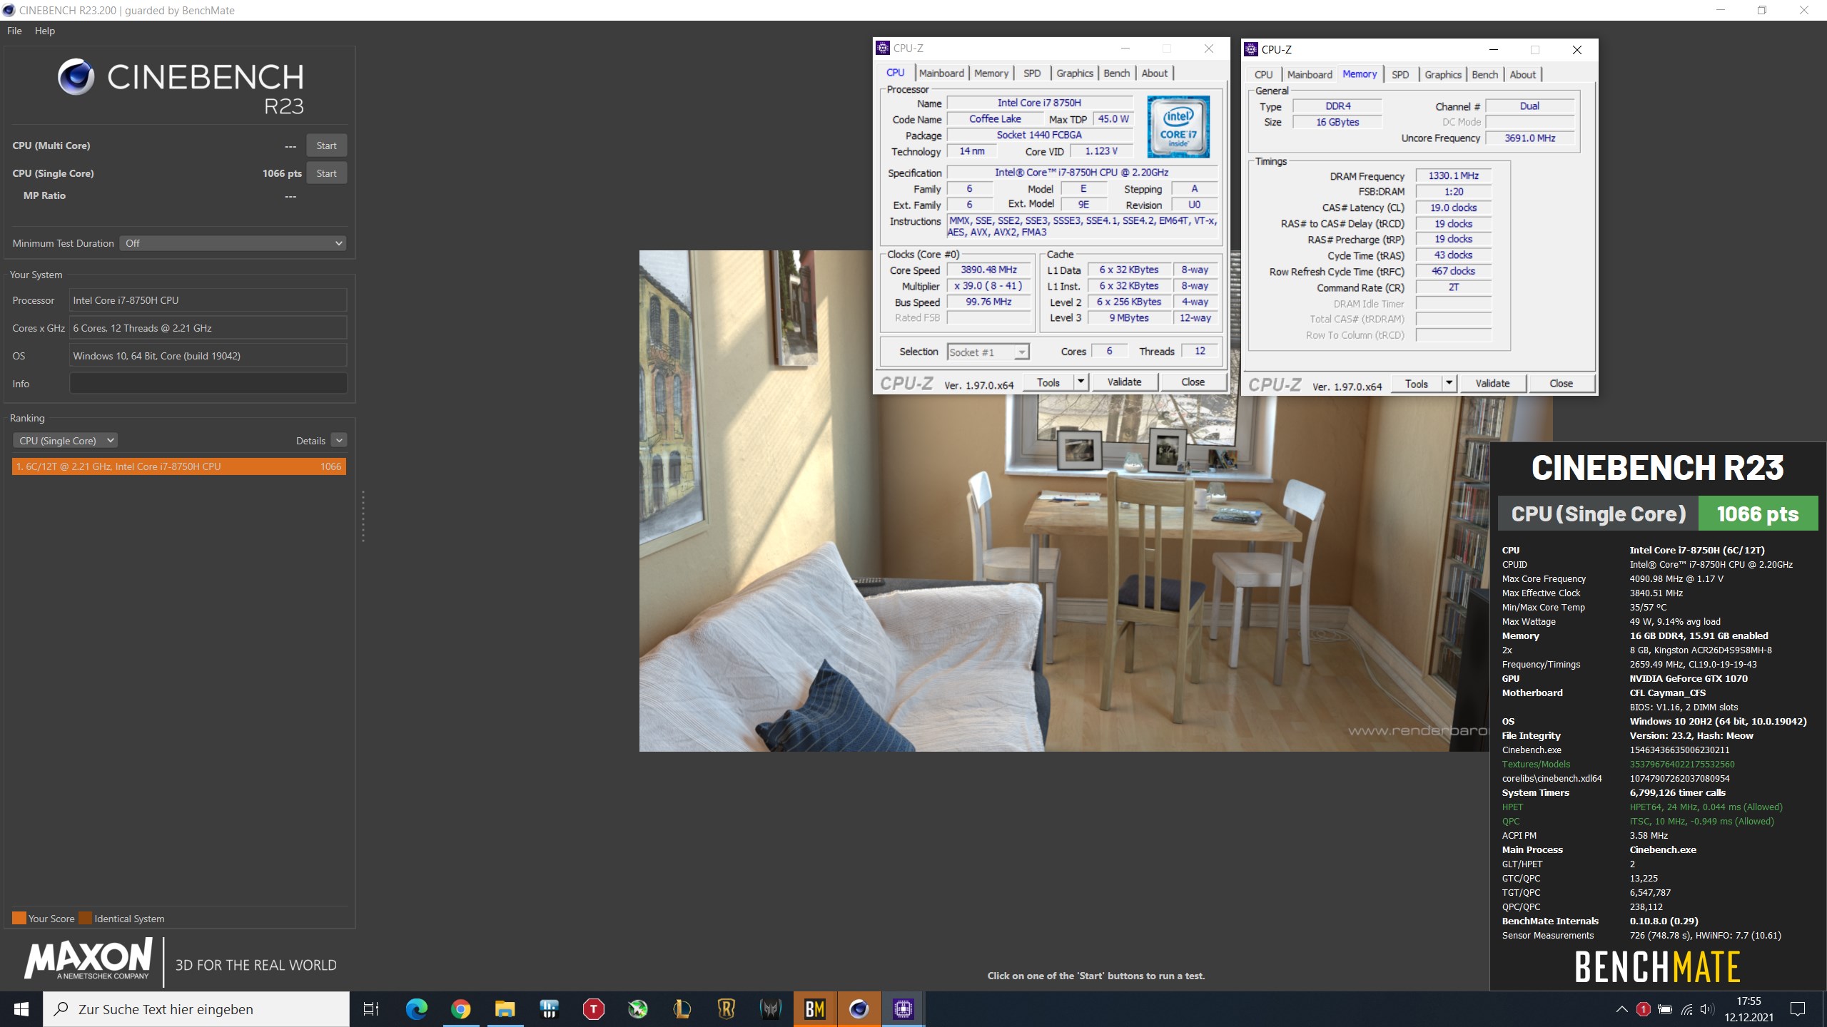Click Close button in left CPU-Z window
The image size is (1827, 1027).
point(1193,382)
